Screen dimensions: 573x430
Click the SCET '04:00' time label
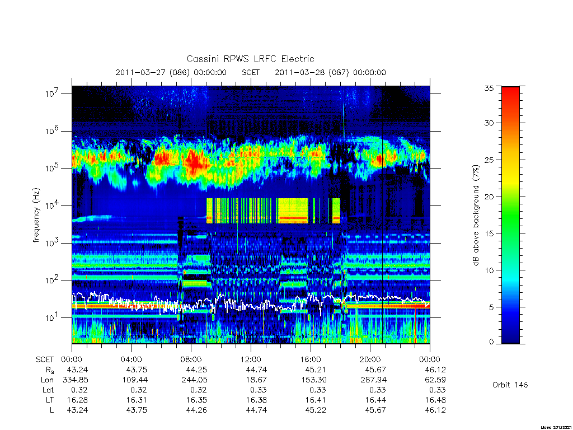(x=131, y=359)
